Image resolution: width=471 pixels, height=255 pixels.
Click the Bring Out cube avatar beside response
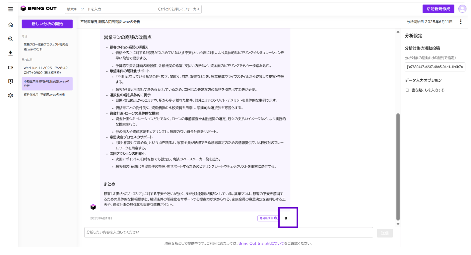click(x=93, y=207)
